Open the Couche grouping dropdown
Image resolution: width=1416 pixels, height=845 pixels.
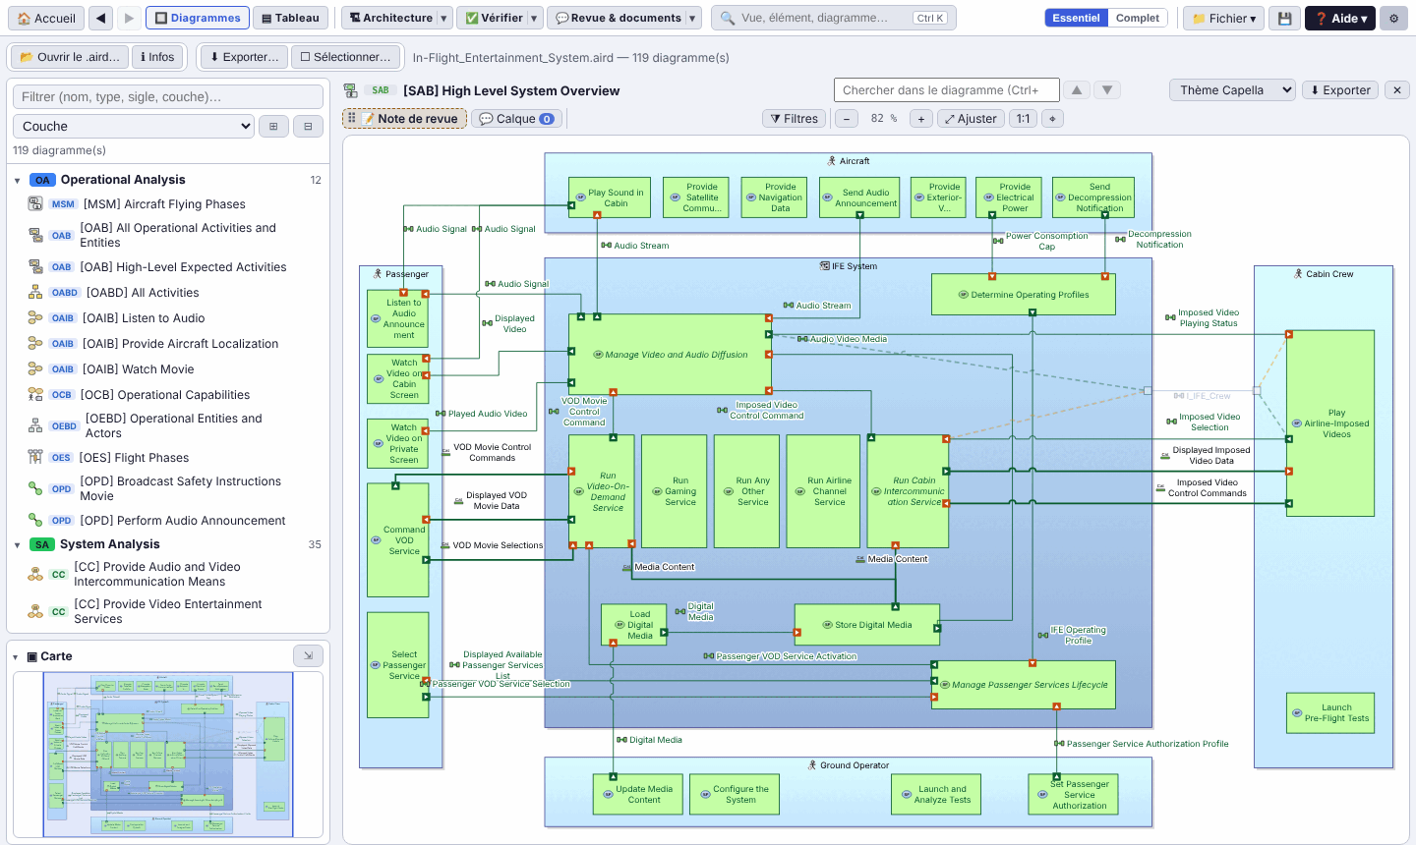[134, 126]
